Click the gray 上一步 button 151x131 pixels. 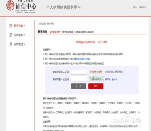(x=79, y=86)
